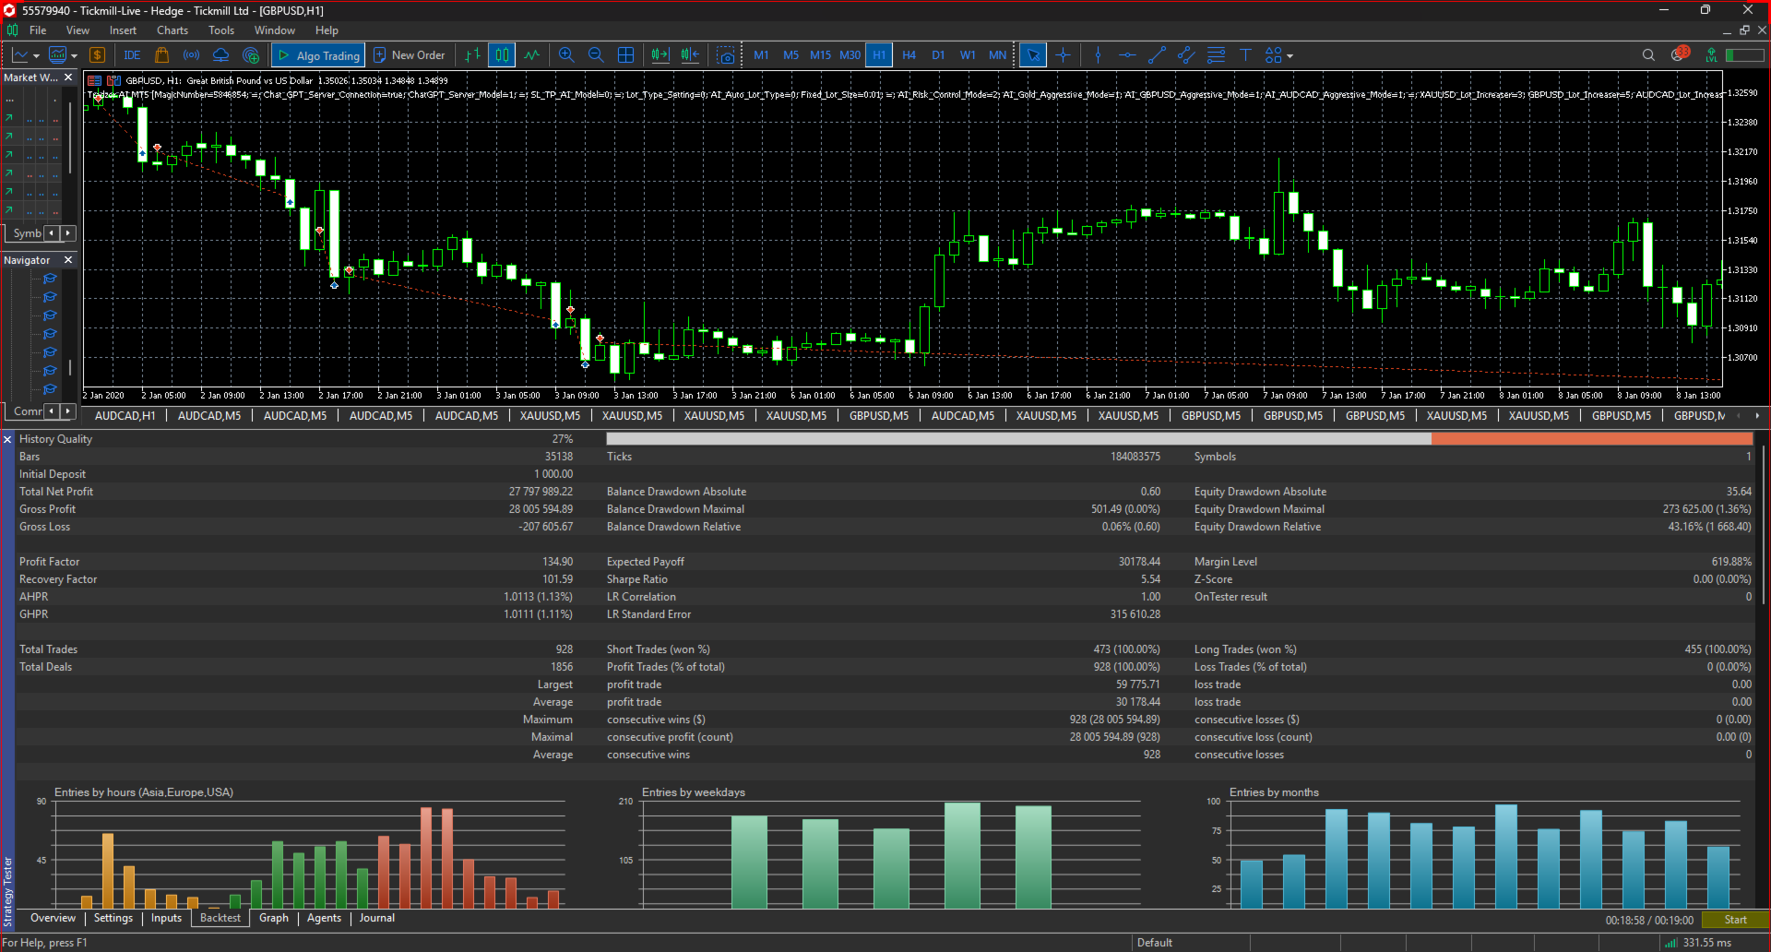Viewport: 1771px width, 952px height.
Task: Zoom in on the chart
Action: [x=566, y=55]
